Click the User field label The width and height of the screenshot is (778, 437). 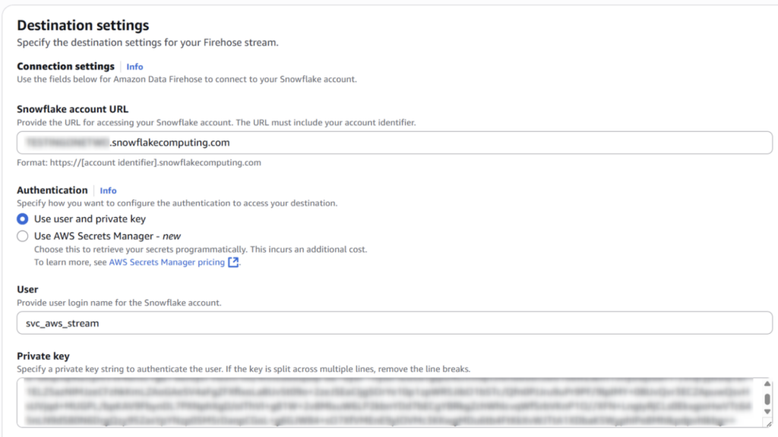(27, 289)
